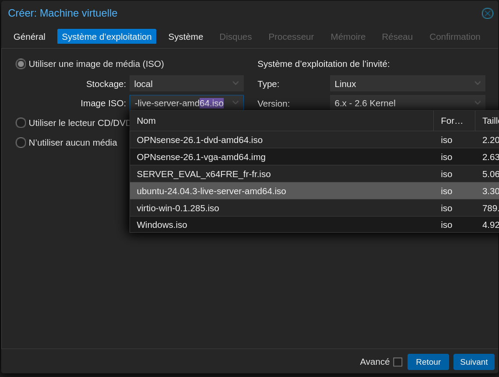
Task: Select OPNsense-26.1-dvd-amd64.iso from list
Action: click(x=200, y=140)
